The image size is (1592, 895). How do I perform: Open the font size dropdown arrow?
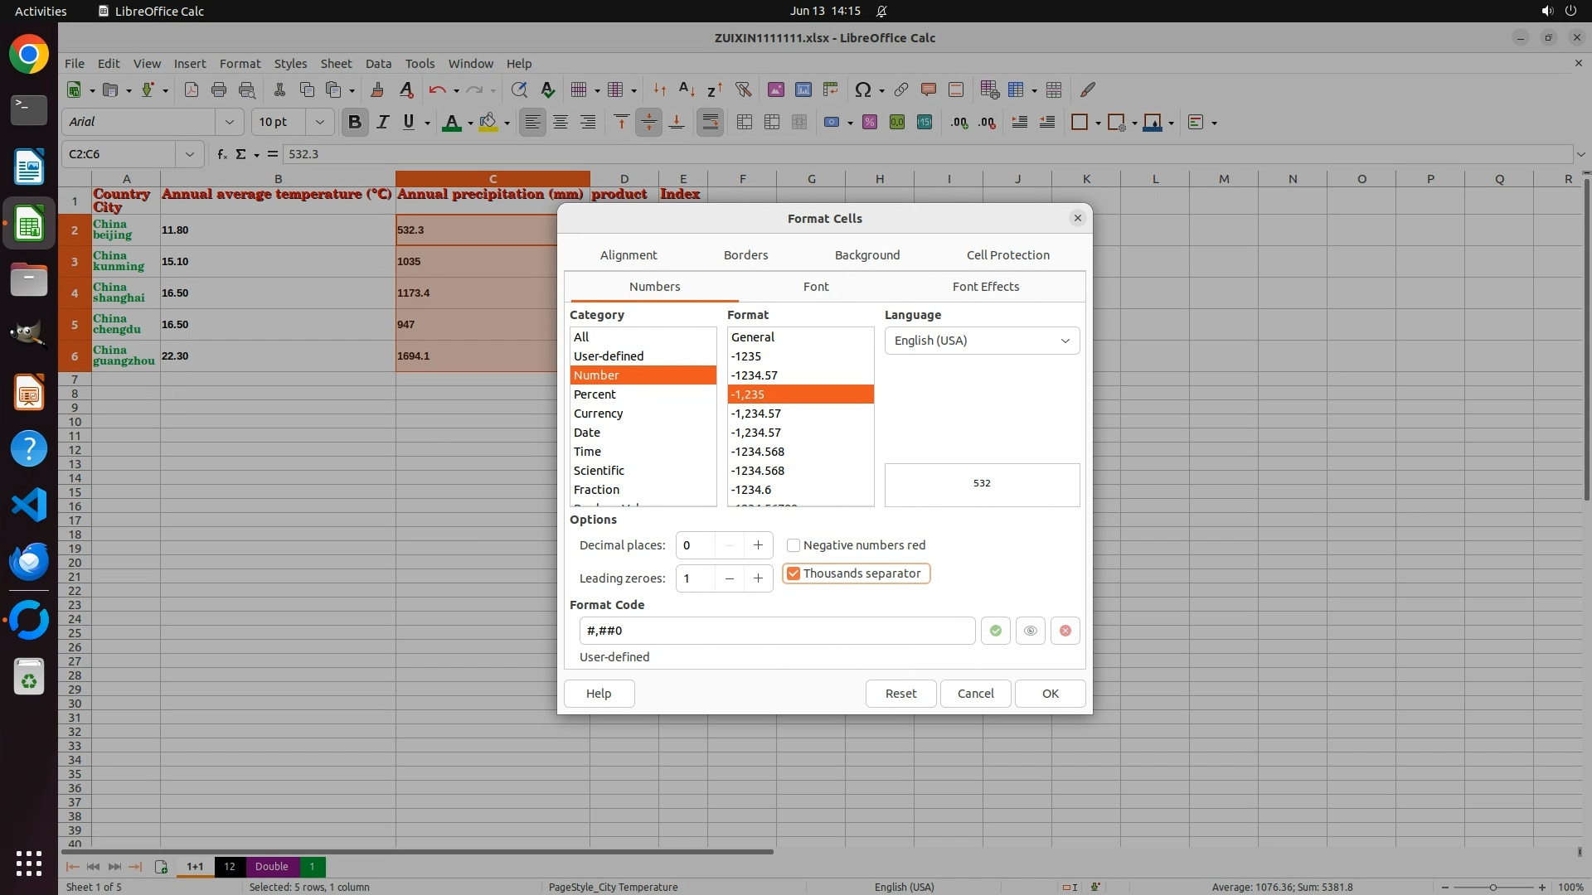[x=319, y=123]
